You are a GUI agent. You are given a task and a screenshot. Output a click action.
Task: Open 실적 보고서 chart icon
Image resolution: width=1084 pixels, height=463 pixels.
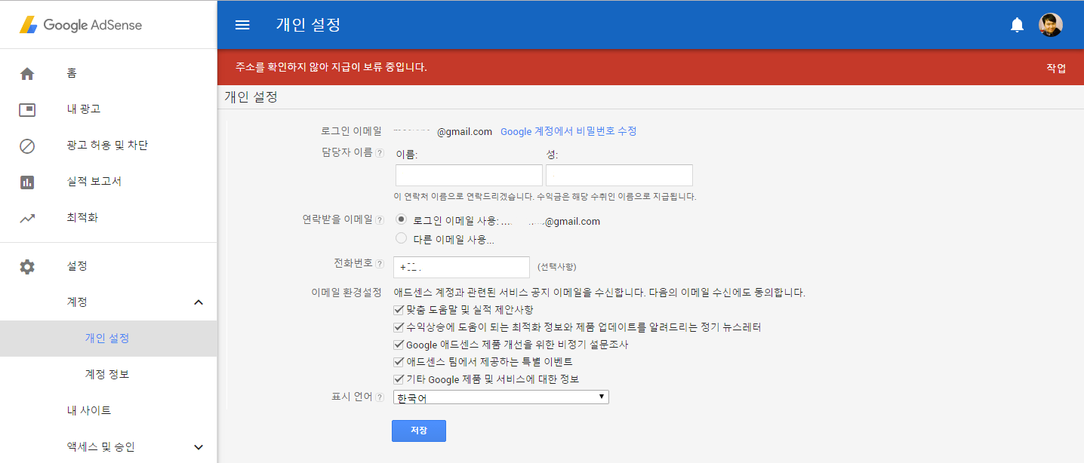click(27, 182)
